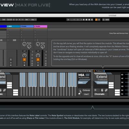Click the Use sharp/flat button below Octaves
The height and width of the screenshot is (129, 129).
tap(86, 94)
